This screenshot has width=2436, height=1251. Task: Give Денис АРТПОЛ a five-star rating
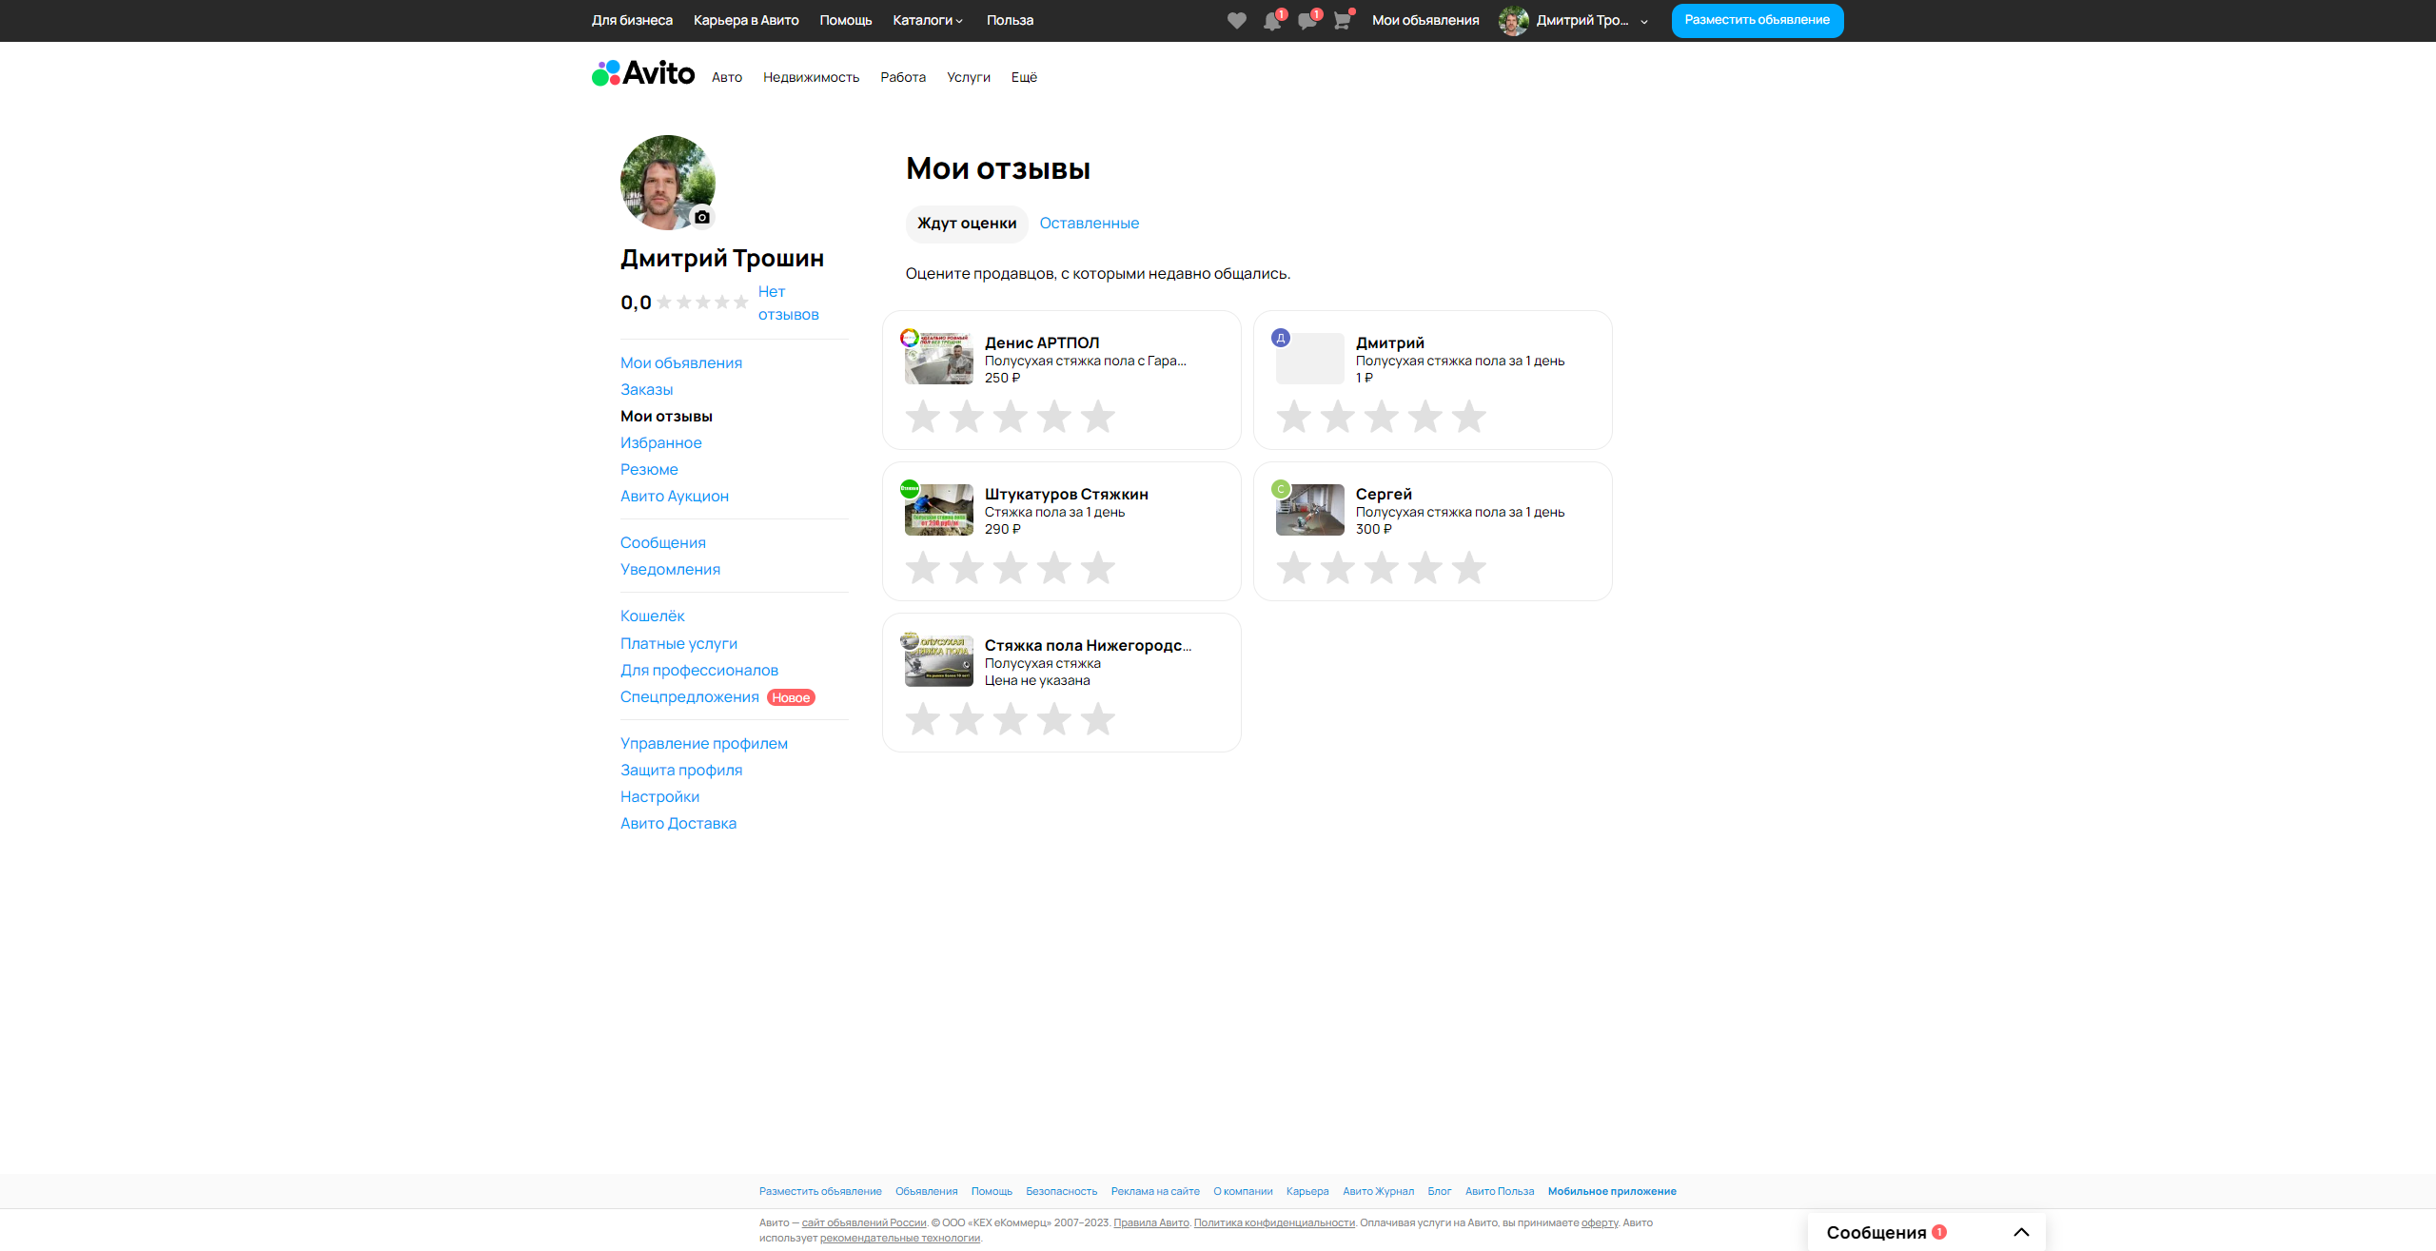[1098, 417]
